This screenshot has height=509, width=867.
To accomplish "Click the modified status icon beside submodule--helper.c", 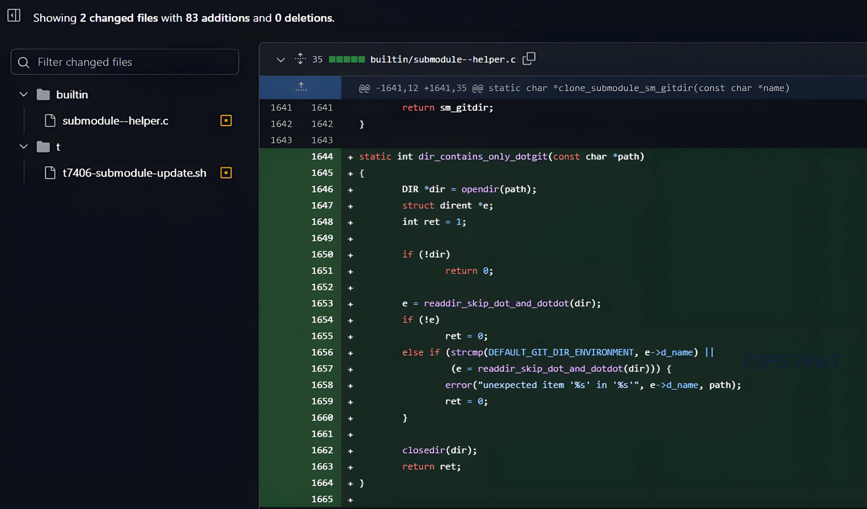I will [226, 121].
